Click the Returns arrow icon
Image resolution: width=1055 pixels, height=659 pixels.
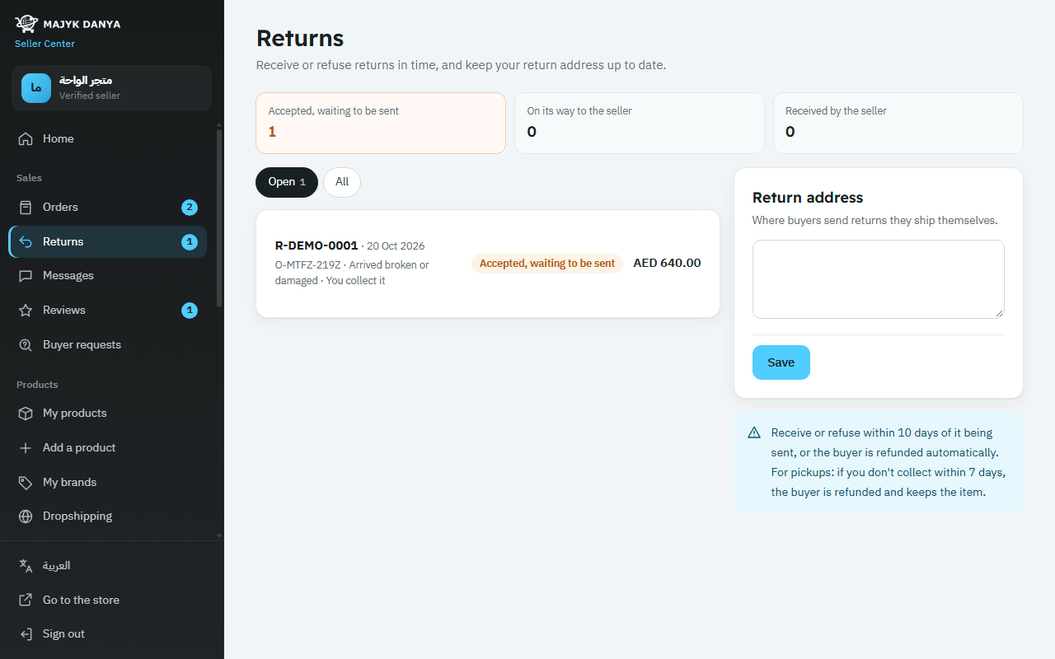coord(26,242)
